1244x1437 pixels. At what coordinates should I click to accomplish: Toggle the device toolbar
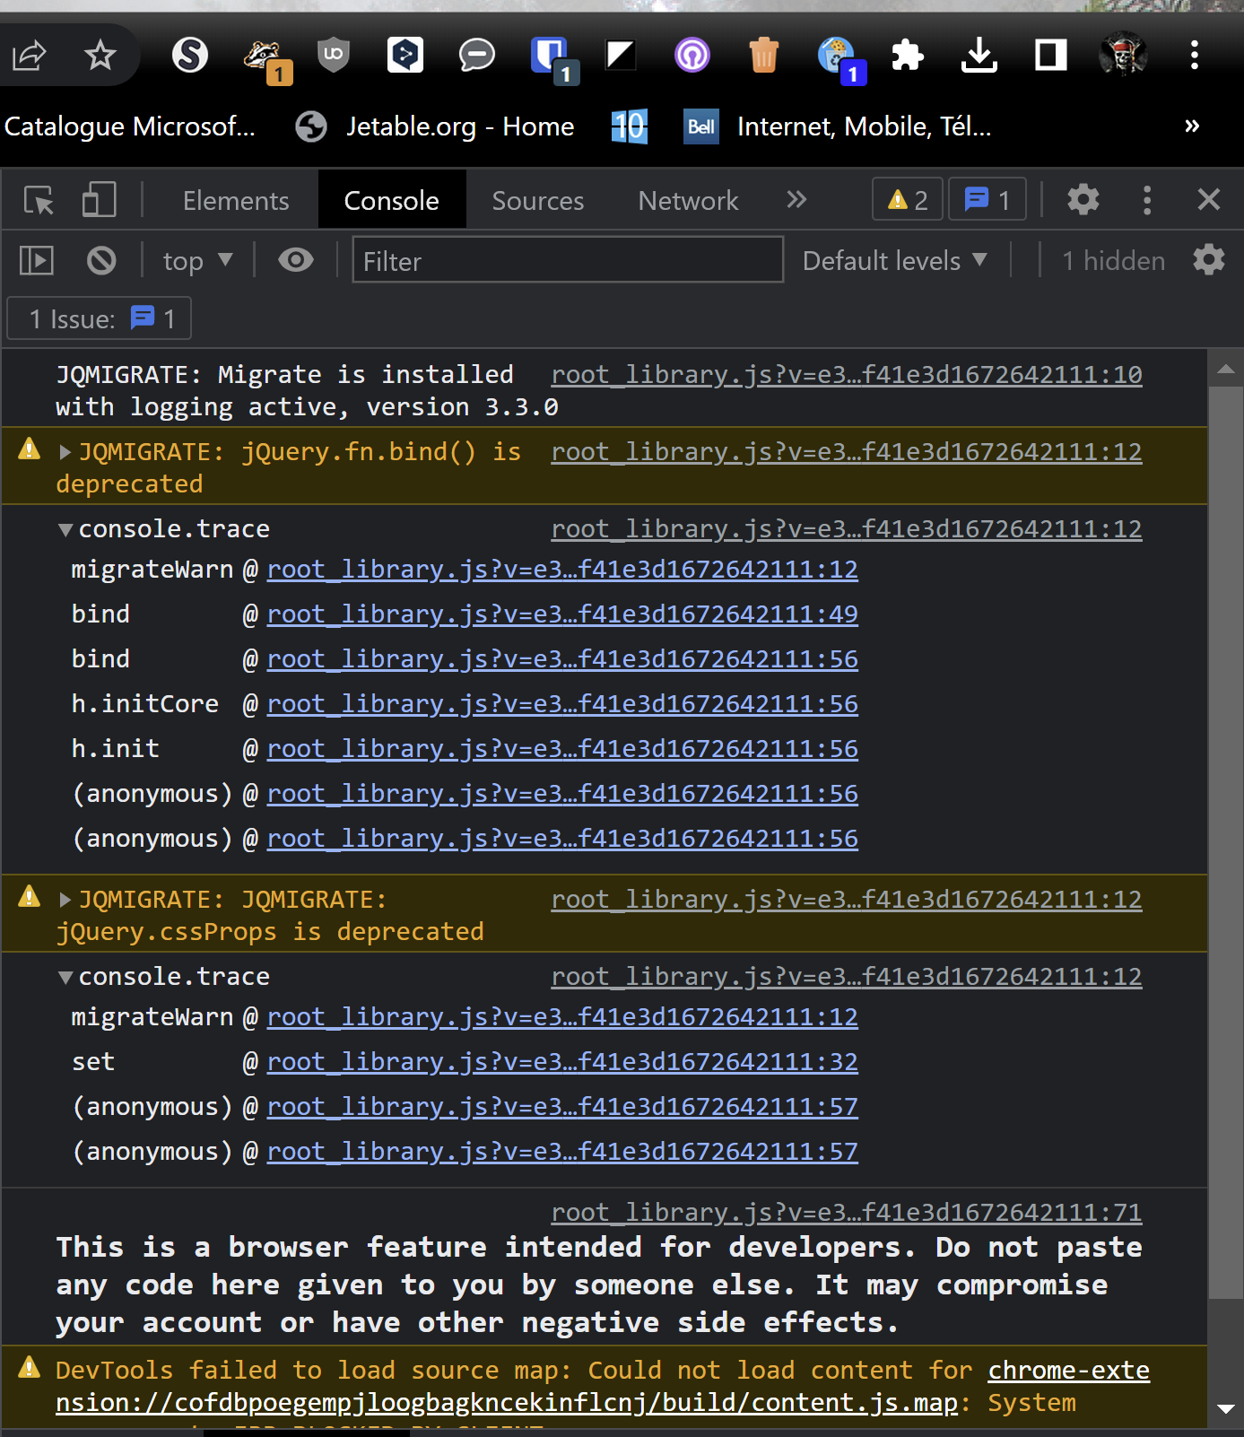[99, 200]
